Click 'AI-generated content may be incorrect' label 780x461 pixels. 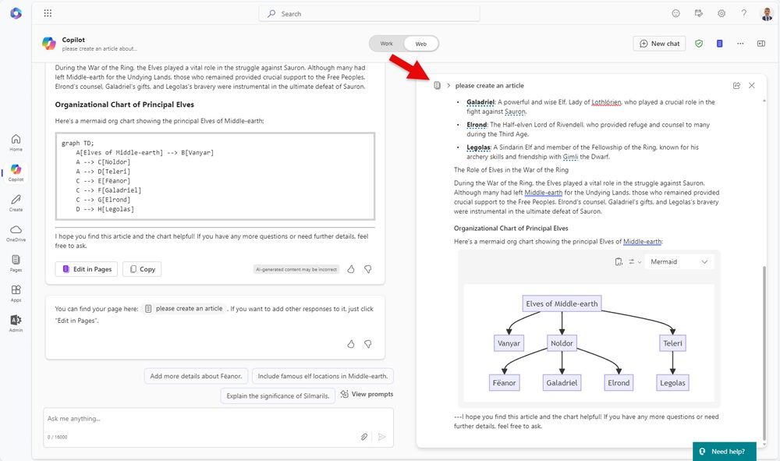296,269
